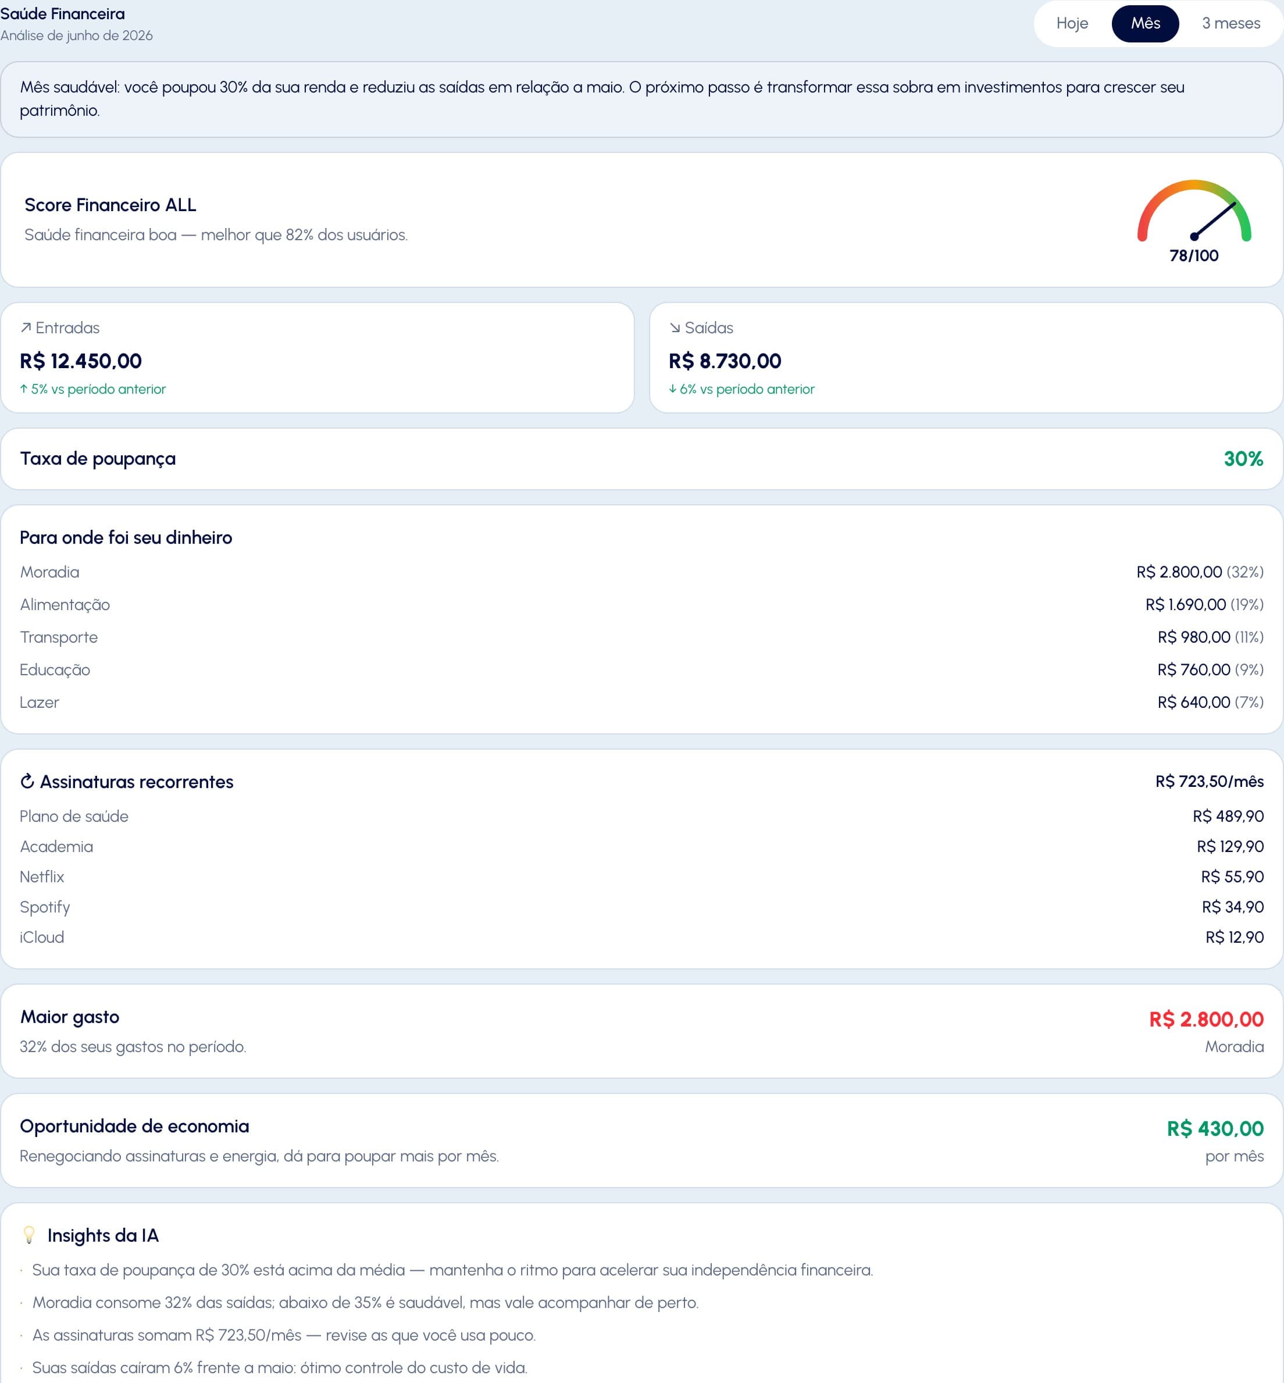Click the R$ 980,00 (11%) value

point(1210,637)
